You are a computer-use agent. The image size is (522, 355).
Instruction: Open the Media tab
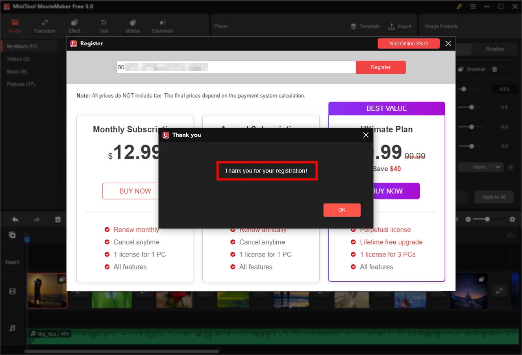[15, 26]
